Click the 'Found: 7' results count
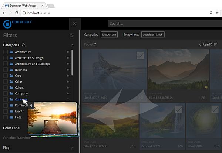Image resolution: width=222 pixels, height=153 pixels. pos(90,44)
